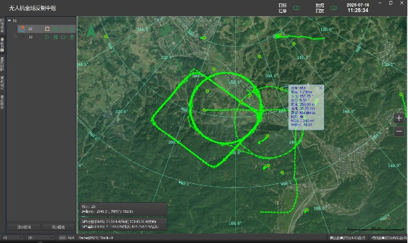Click the target marker on the upper-left map edge
Viewport: 408px width, 243px height.
106,37
